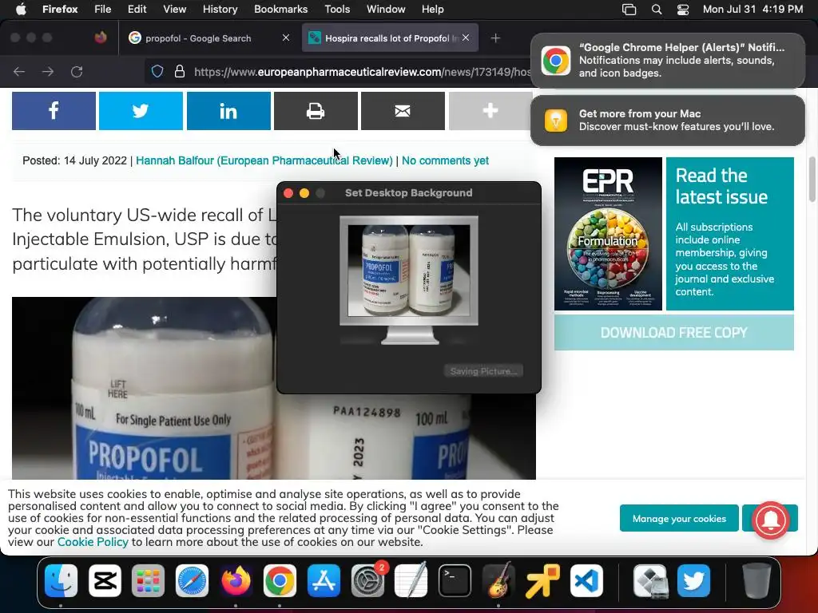Viewport: 818px width, 613px height.
Task: Share article on Facebook
Action: point(54,110)
